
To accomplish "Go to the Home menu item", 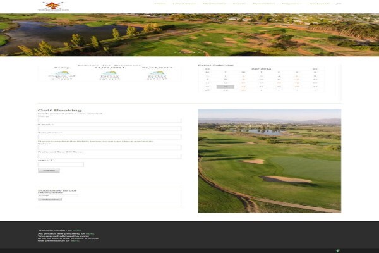I will (x=160, y=4).
